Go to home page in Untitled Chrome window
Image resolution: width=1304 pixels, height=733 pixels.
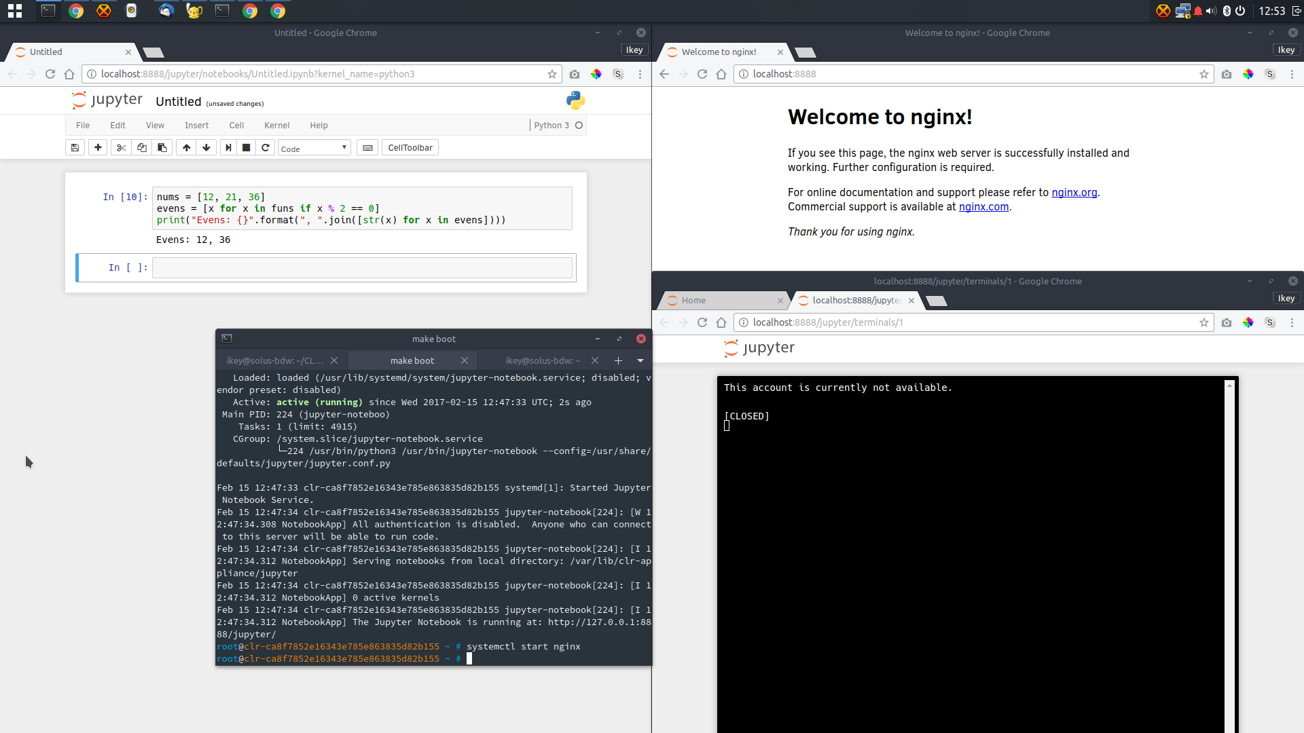coord(69,74)
